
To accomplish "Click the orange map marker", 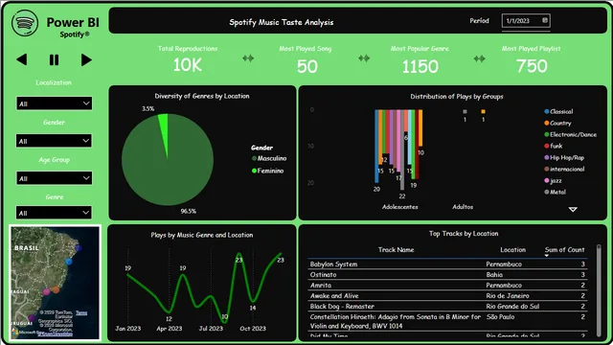I will tap(56, 289).
